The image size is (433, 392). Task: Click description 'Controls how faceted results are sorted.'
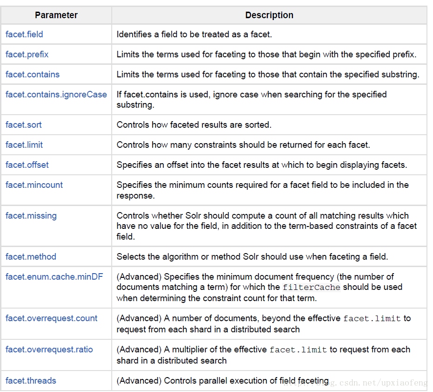(x=194, y=124)
